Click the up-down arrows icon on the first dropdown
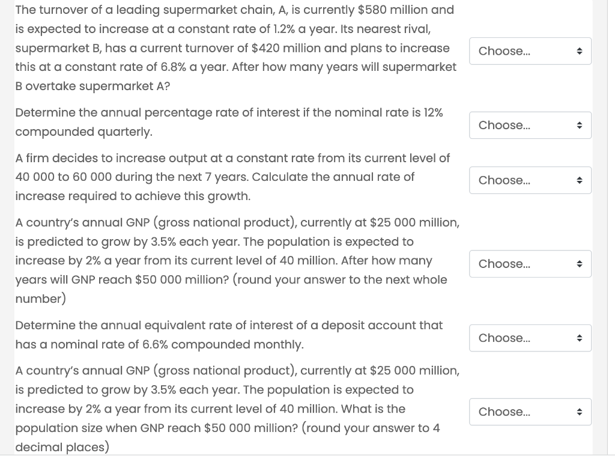Viewport: 615px width, 456px height. click(x=580, y=51)
